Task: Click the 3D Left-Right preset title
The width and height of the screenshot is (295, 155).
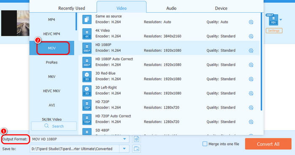Action: coord(106,88)
